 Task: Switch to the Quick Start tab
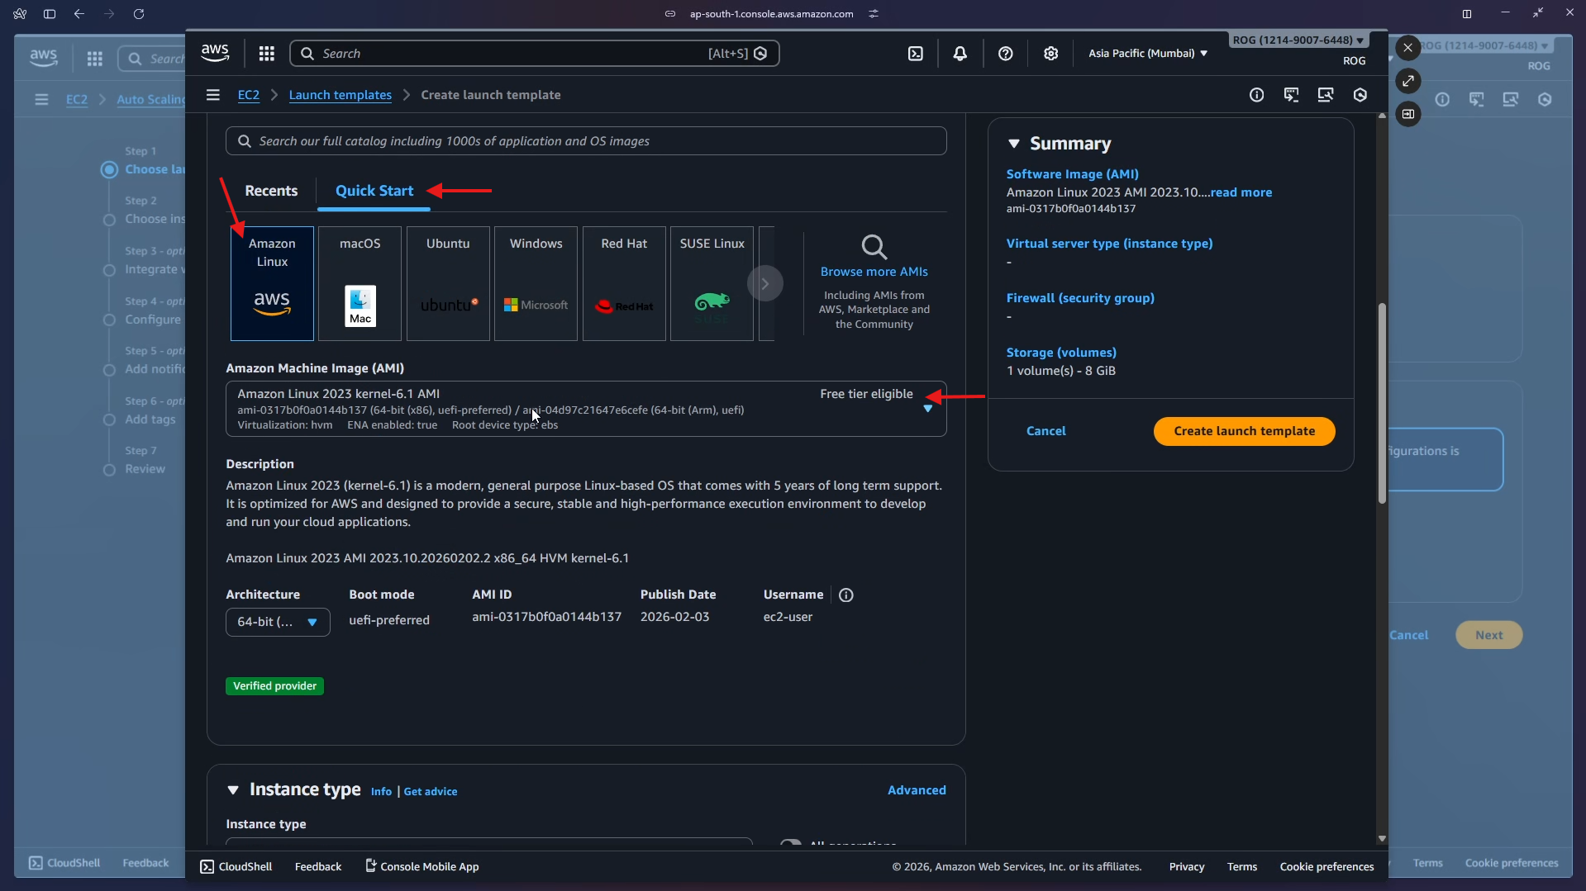coord(374,190)
